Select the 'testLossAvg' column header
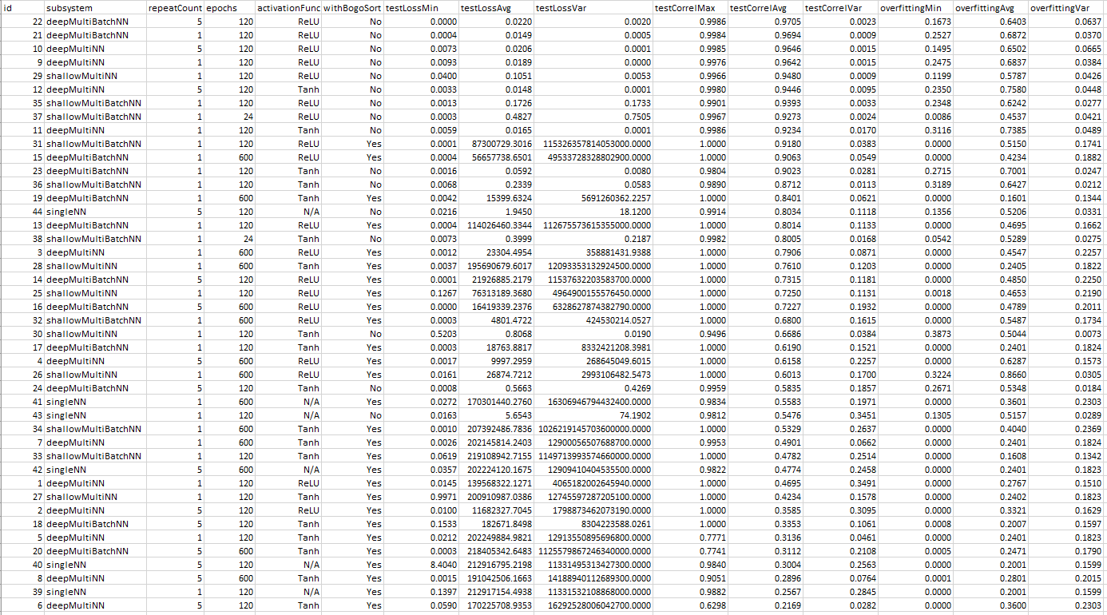Screen dimensions: 1107x615 click(496, 7)
